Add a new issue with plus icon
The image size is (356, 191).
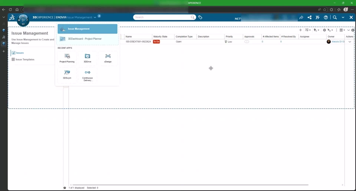click(x=300, y=30)
